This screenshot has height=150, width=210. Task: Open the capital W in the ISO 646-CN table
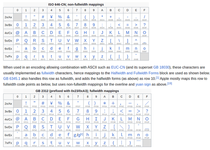click(x=77, y=40)
